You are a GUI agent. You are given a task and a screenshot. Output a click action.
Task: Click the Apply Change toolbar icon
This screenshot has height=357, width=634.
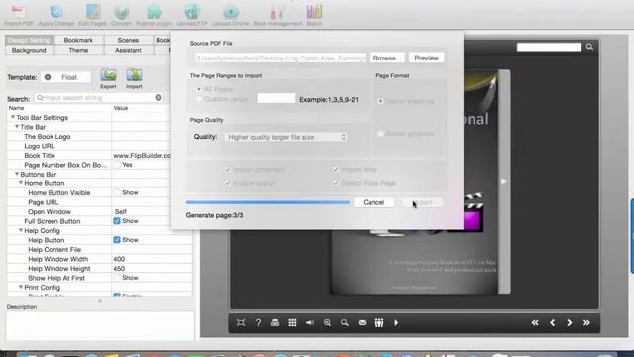pyautogui.click(x=56, y=11)
